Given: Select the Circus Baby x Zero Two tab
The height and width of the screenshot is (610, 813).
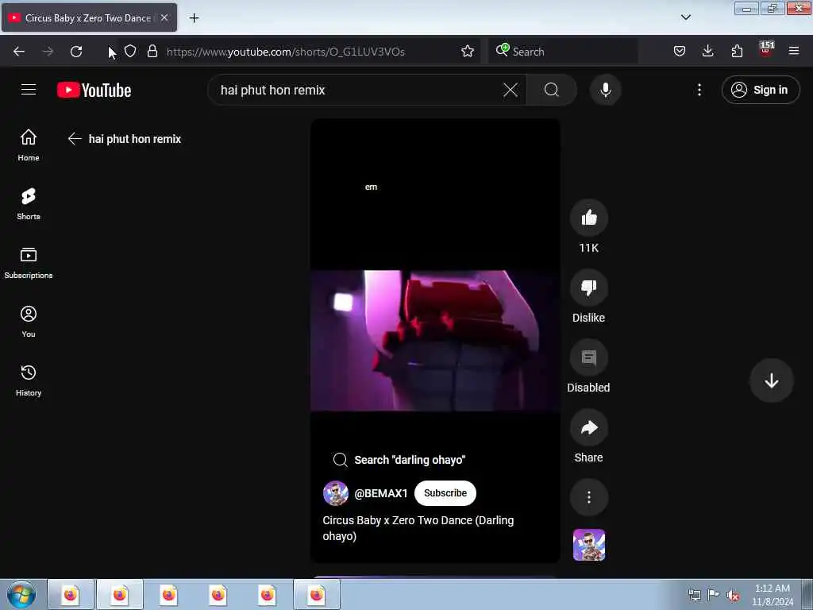Looking at the screenshot, I should pos(89,18).
